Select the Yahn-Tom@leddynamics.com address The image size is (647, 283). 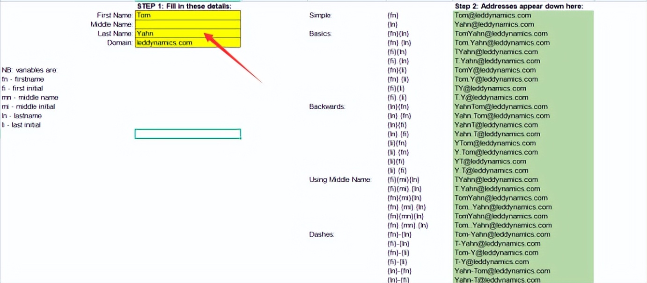(x=502, y=271)
